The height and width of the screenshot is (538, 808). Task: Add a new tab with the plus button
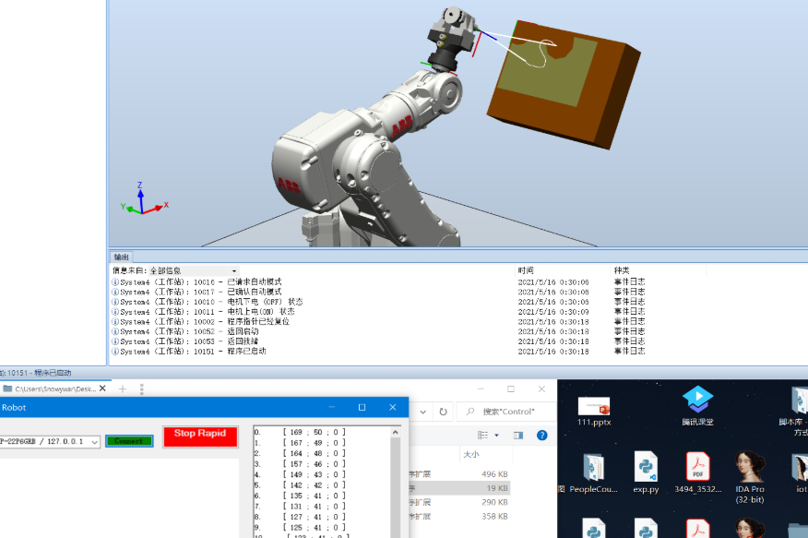pyautogui.click(x=122, y=389)
